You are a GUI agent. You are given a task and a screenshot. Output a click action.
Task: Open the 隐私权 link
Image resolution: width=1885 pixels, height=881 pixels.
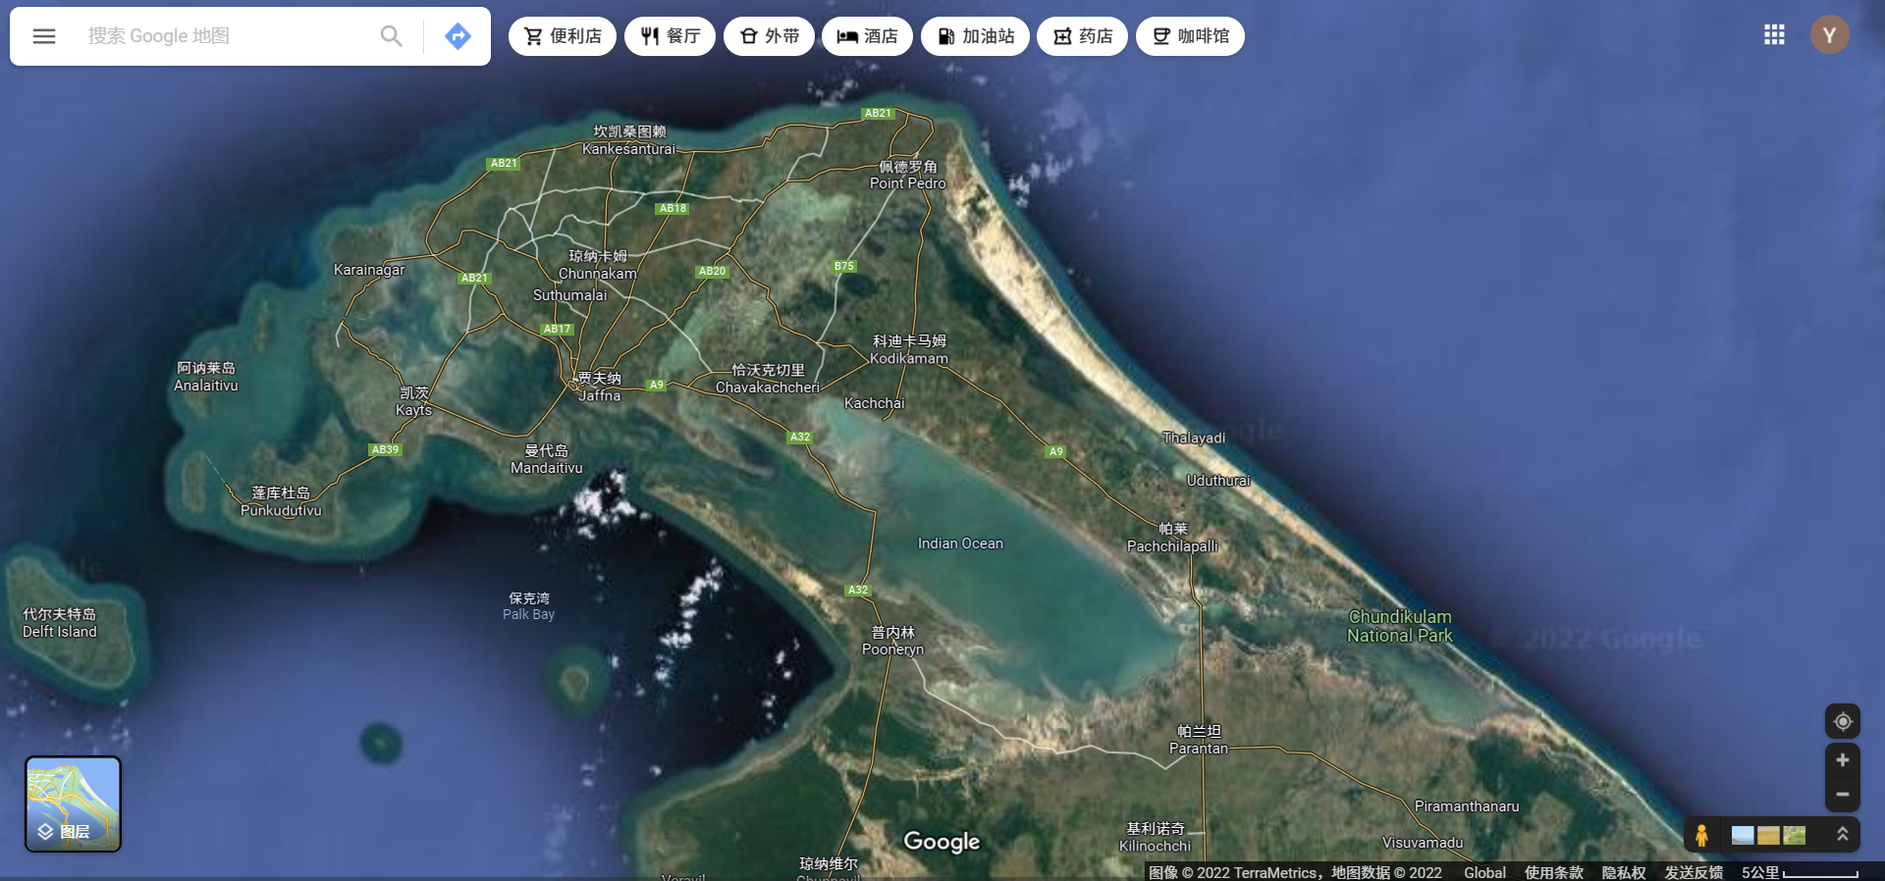(x=1624, y=872)
